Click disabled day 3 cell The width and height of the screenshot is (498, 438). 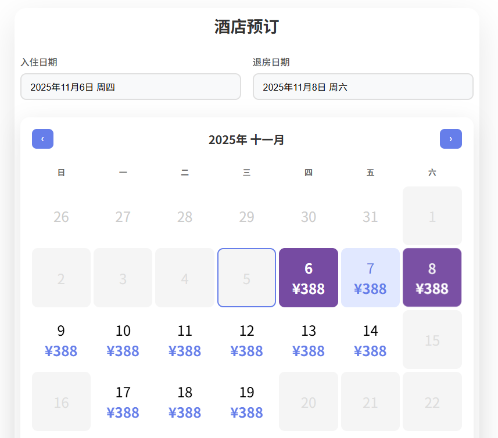point(123,278)
